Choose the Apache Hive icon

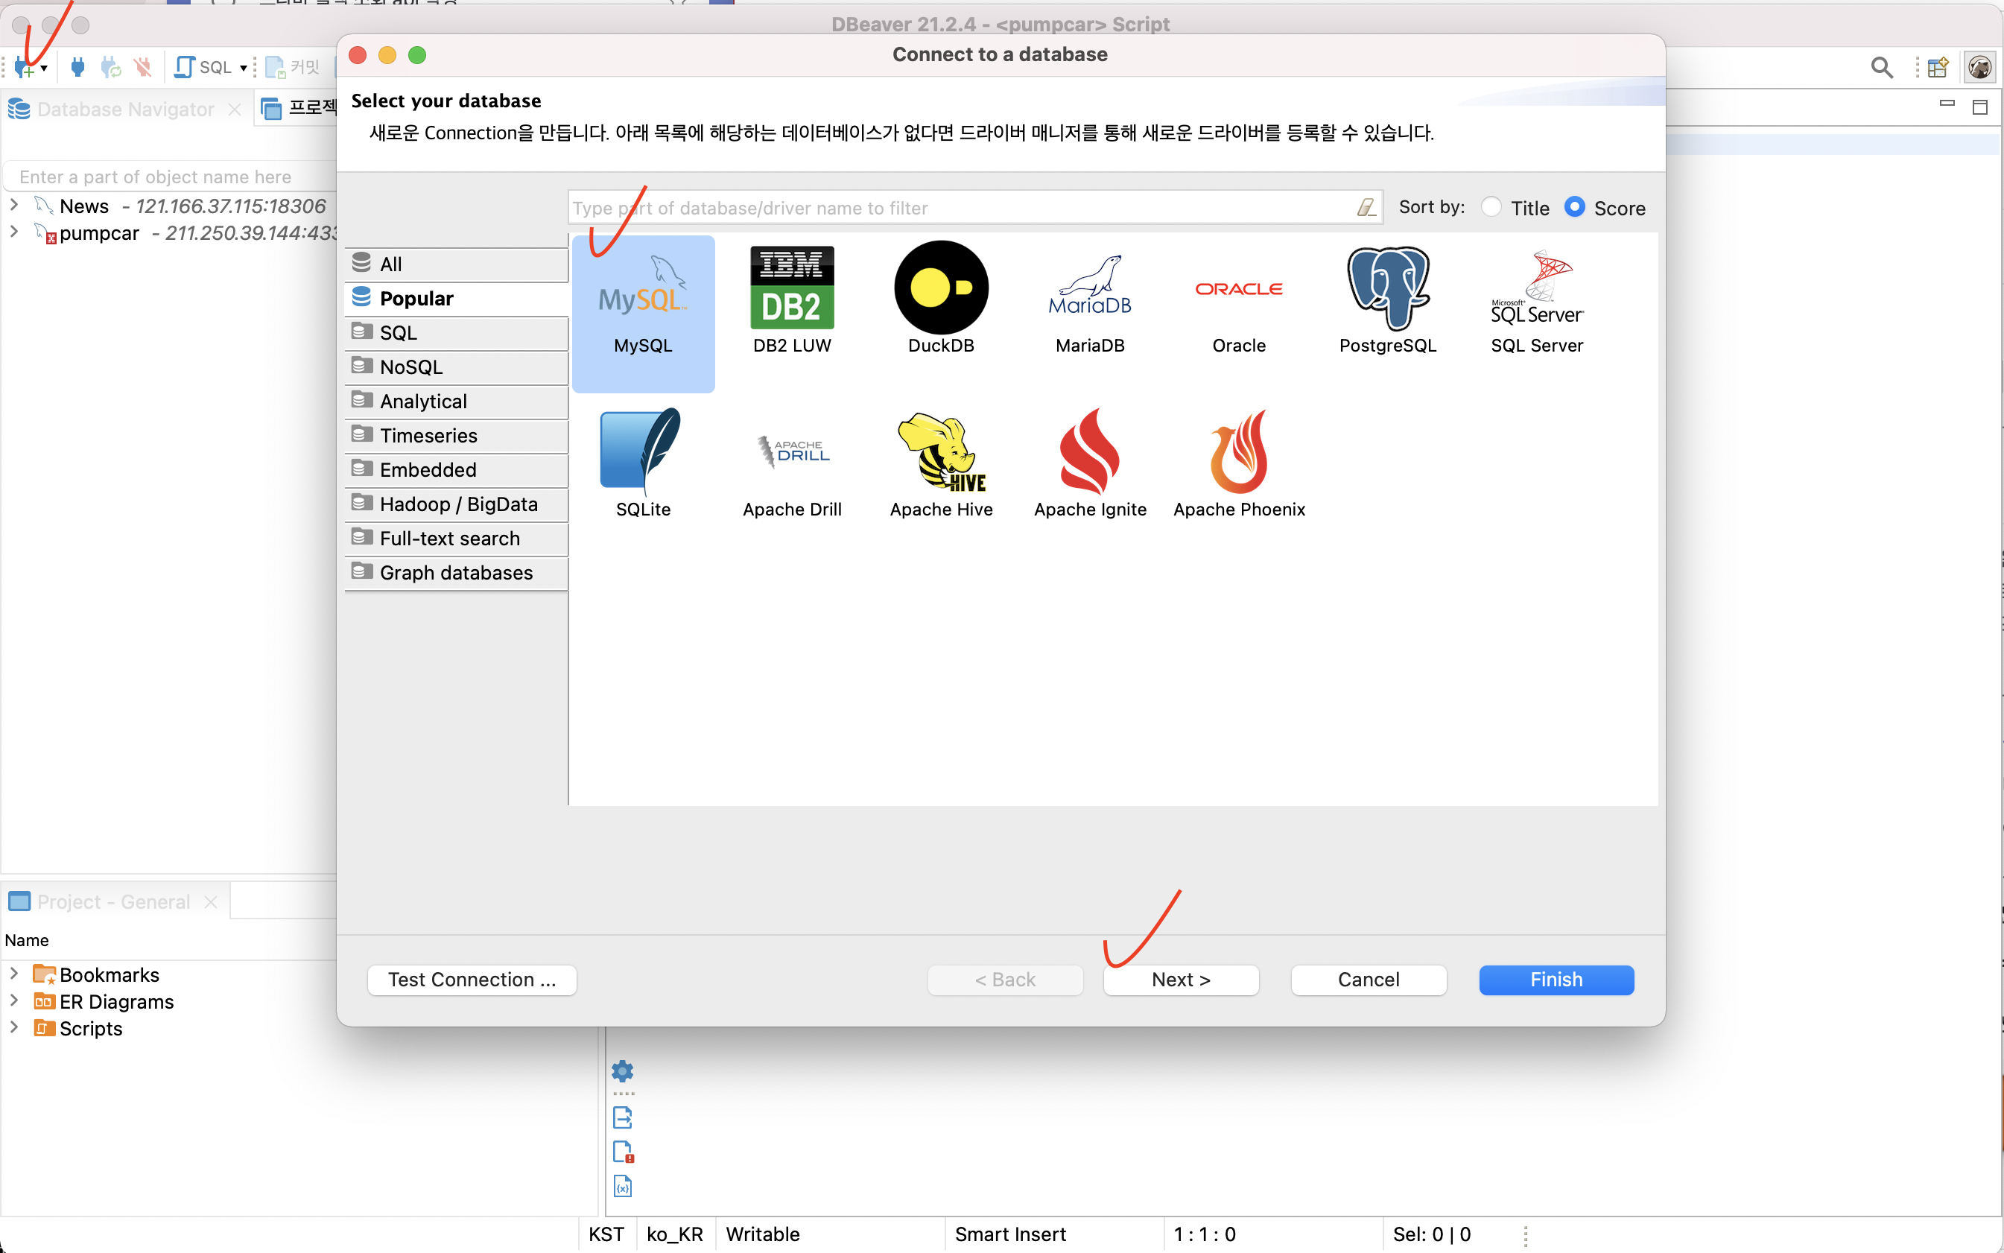click(941, 464)
